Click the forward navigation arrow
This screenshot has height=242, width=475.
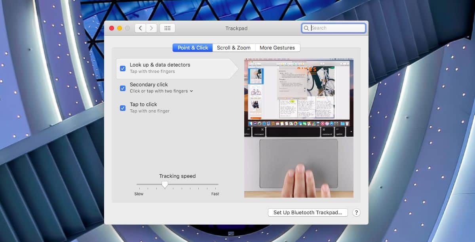[x=152, y=28]
